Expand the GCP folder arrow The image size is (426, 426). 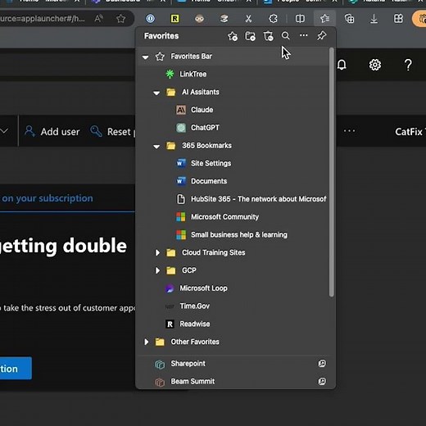pyautogui.click(x=157, y=270)
